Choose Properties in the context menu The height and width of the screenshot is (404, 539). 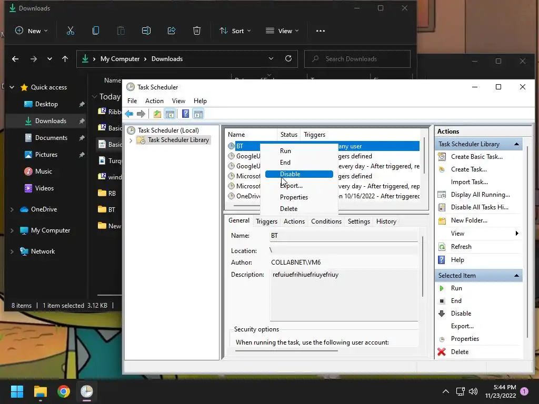[299, 197]
